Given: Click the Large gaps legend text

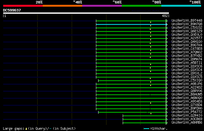Looking at the screenshot, I should (13, 129).
